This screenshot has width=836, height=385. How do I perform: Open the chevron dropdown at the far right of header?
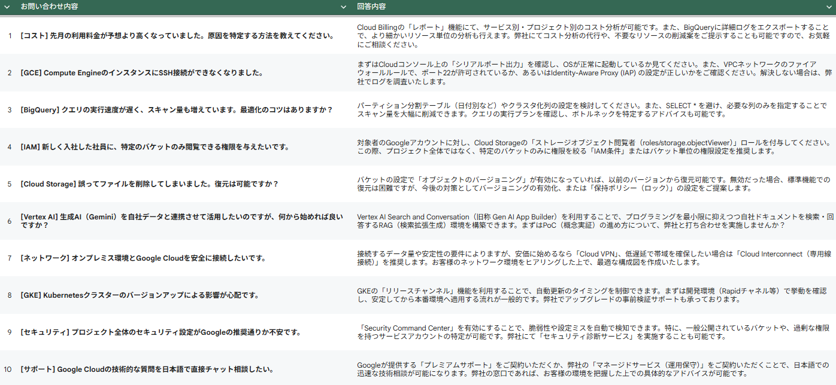tap(829, 8)
